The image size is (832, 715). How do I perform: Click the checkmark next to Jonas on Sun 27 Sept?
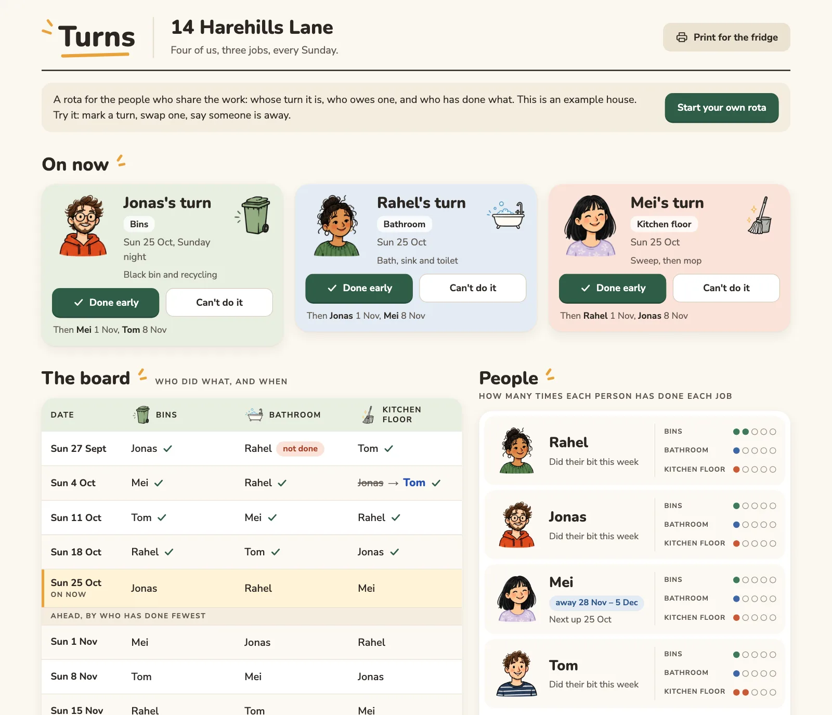[167, 448]
